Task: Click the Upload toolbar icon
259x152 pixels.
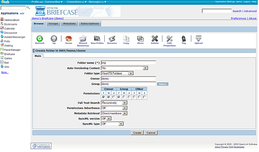Action: [x=198, y=38]
